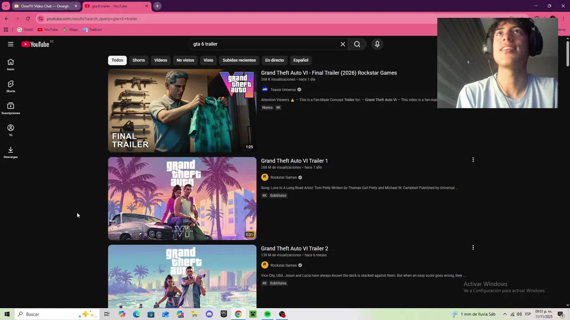Click the Chrome address bar URL
The image size is (570, 320).
(92, 19)
